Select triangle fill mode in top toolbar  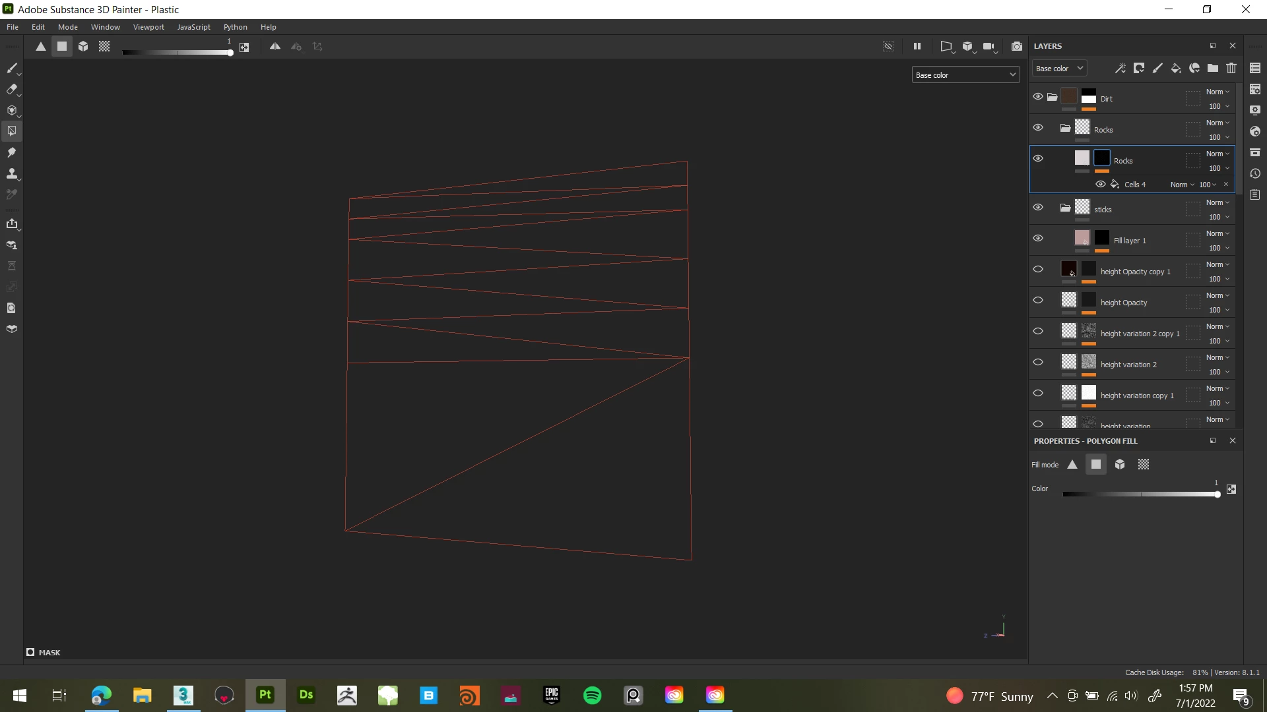(41, 46)
